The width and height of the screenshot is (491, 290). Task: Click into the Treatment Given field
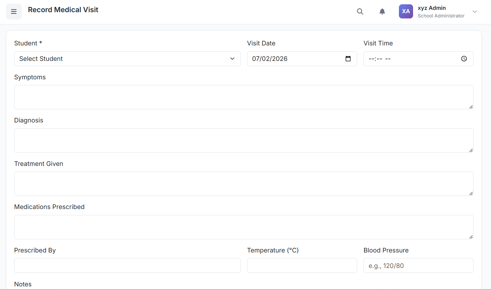coord(243,184)
